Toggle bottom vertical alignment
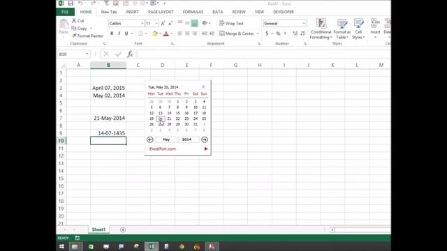Screen dimensions: 447x251 [x=194, y=23]
